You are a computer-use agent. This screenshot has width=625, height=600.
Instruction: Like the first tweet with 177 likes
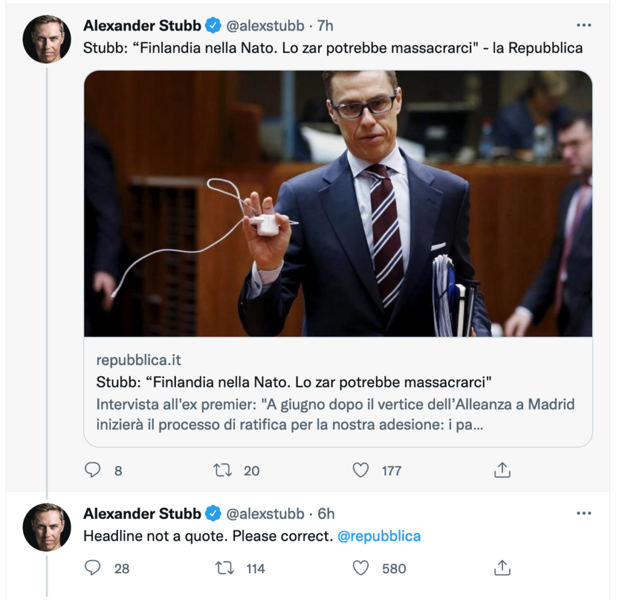(x=361, y=470)
